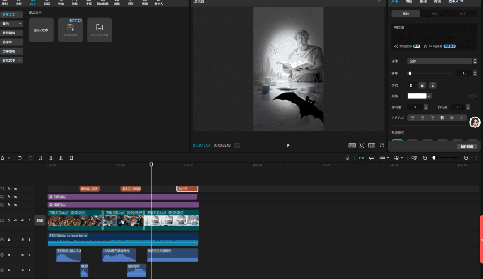Click the delete trash icon above timeline

coord(72,158)
